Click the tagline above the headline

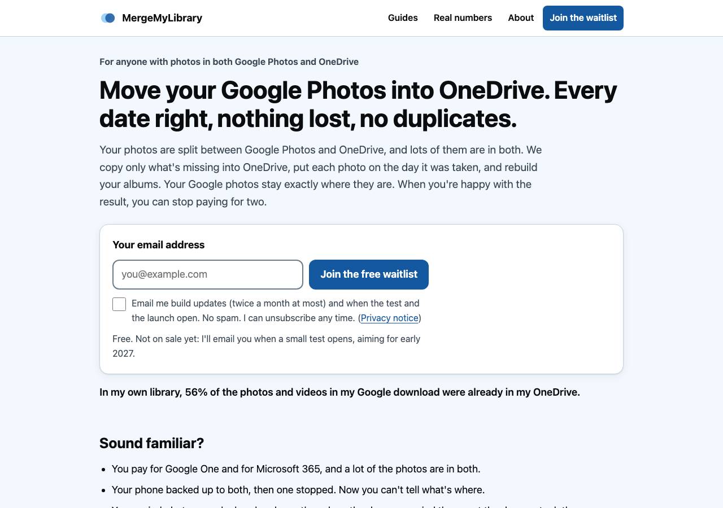point(229,62)
